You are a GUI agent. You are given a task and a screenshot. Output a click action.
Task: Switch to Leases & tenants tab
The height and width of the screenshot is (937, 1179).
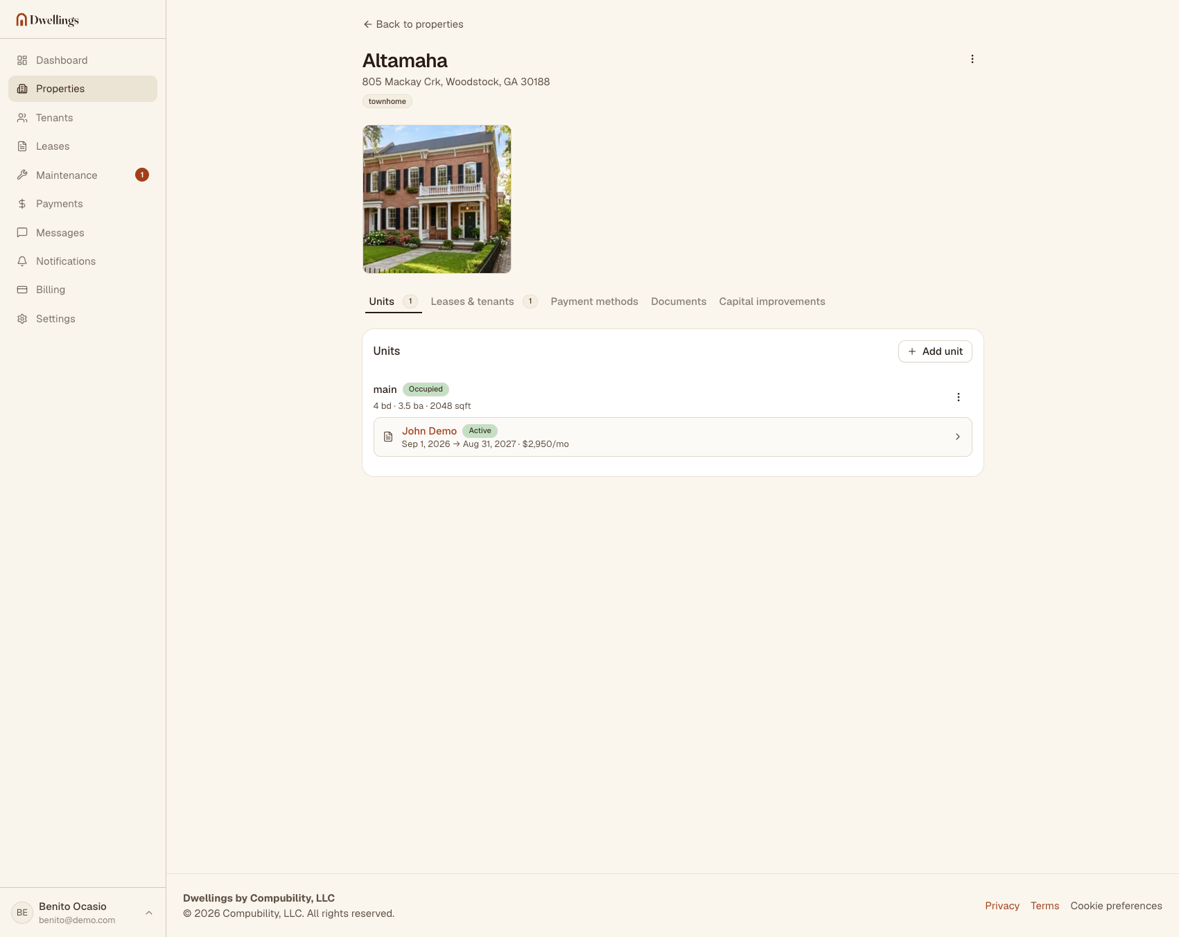click(484, 301)
